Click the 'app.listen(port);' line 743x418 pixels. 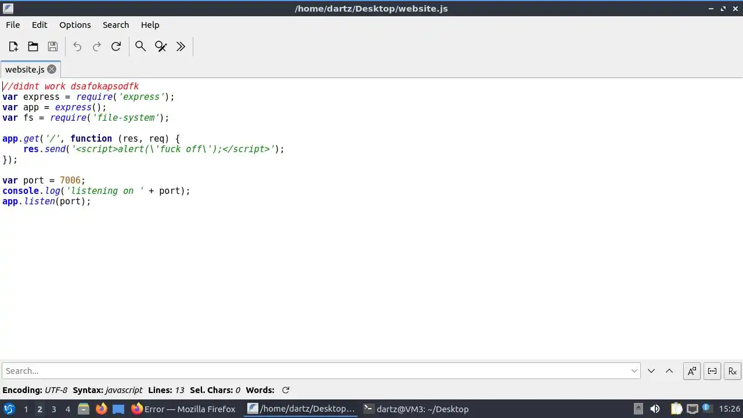click(46, 201)
